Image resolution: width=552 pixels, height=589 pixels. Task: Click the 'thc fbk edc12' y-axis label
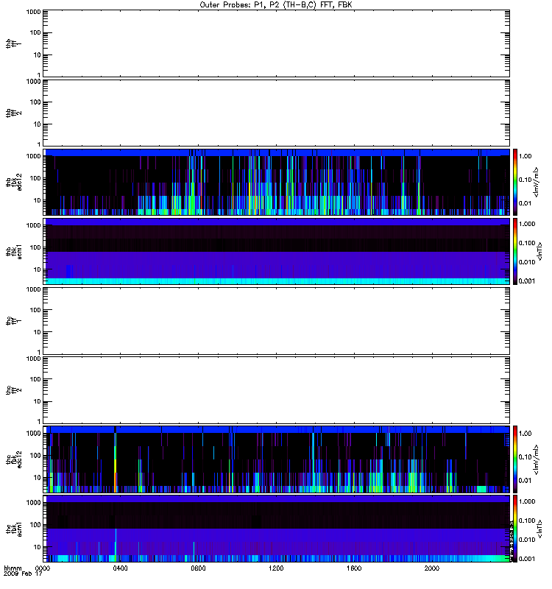(13, 459)
